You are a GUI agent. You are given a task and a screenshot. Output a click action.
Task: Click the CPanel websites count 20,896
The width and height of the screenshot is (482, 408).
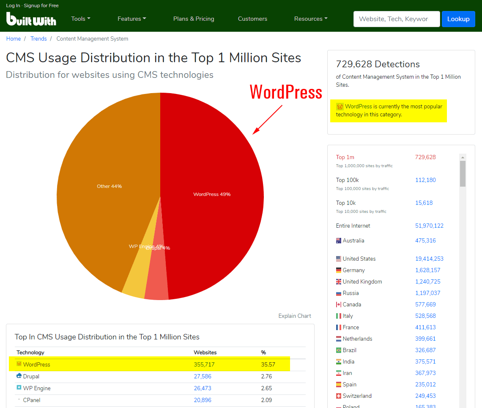click(203, 400)
